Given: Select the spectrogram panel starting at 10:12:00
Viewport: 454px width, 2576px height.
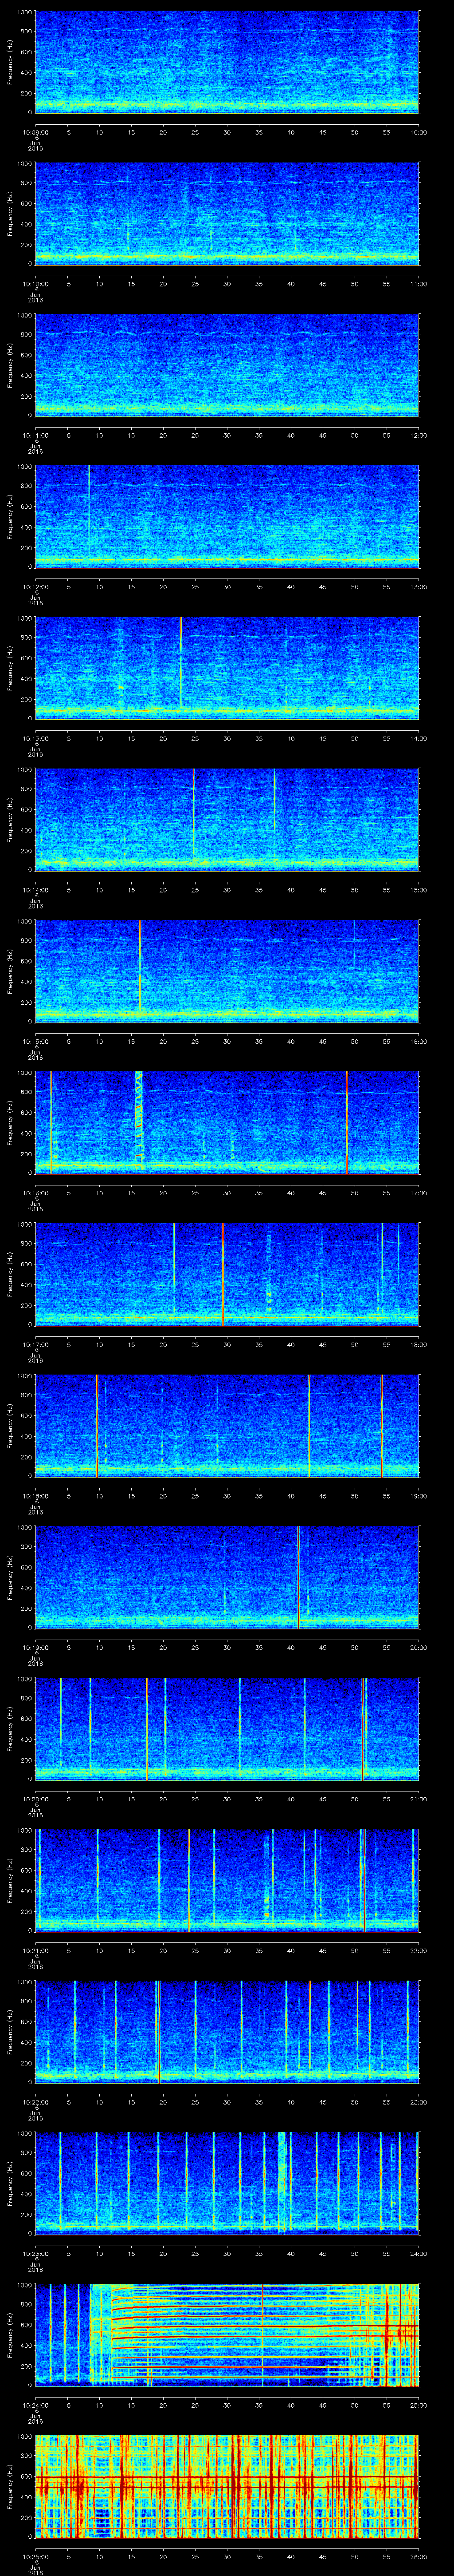Looking at the screenshot, I should pos(227,516).
